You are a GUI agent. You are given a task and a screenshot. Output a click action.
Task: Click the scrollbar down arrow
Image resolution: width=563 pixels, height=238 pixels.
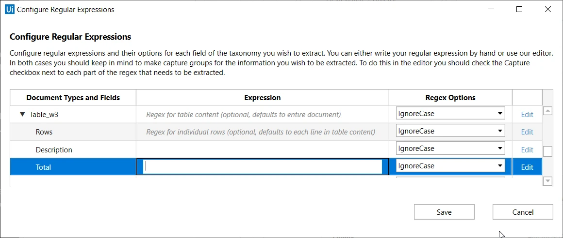click(547, 181)
